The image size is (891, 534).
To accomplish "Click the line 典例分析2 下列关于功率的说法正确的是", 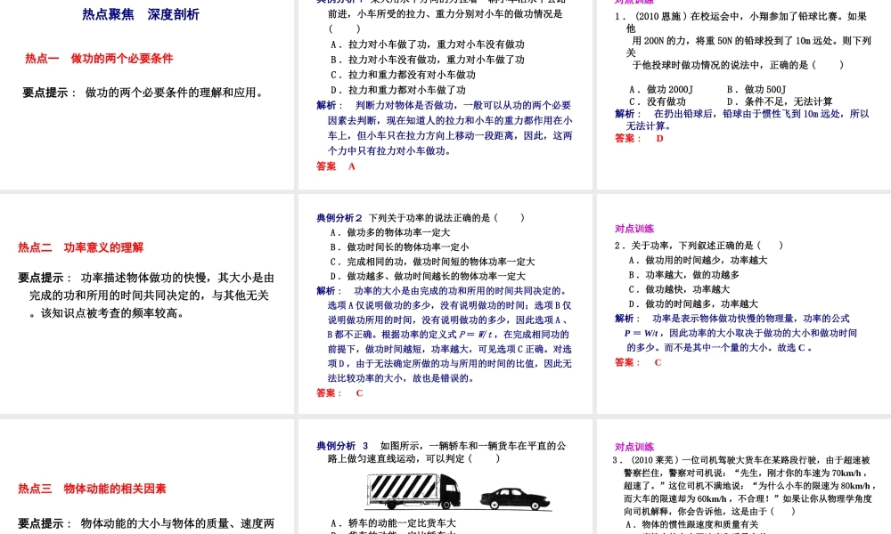I will click(421, 217).
